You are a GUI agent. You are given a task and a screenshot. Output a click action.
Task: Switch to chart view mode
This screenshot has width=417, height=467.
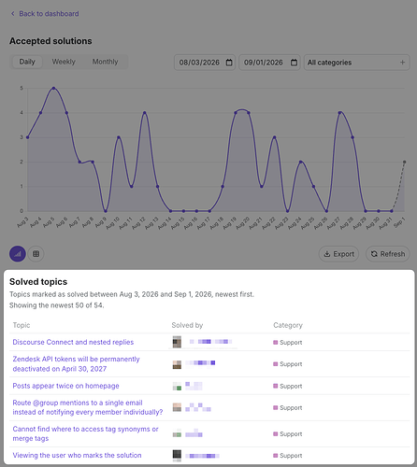pyautogui.click(x=18, y=254)
